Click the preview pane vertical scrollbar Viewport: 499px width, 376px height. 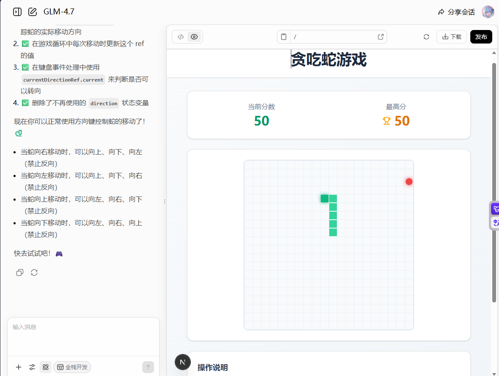click(494, 182)
